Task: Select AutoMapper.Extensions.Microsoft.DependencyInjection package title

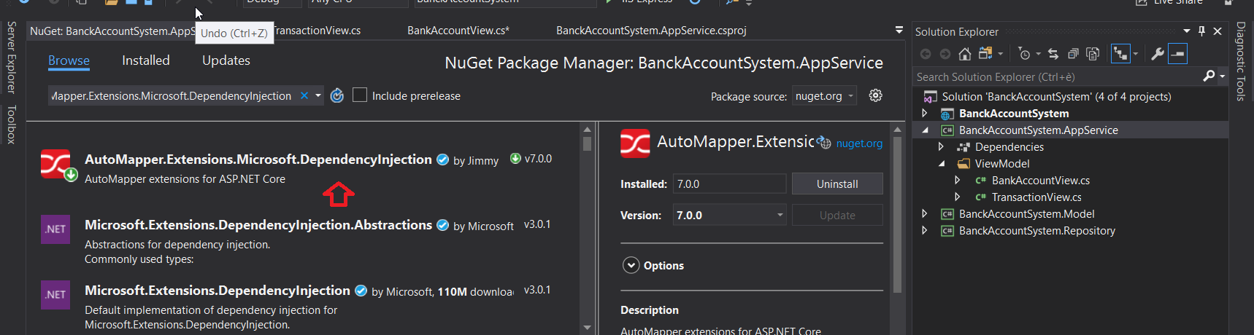Action: click(x=258, y=159)
